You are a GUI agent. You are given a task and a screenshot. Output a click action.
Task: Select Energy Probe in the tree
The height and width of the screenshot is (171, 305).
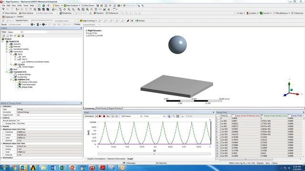coord(27,87)
